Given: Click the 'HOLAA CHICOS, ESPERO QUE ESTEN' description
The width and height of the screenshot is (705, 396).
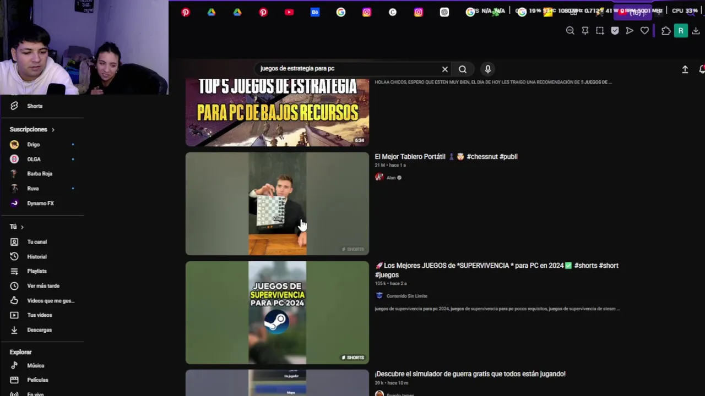Looking at the screenshot, I should click(x=493, y=82).
